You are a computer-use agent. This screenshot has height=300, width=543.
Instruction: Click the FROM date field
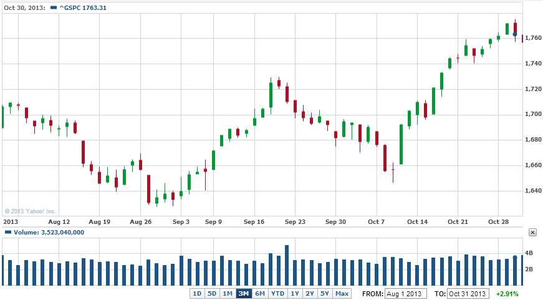click(405, 293)
